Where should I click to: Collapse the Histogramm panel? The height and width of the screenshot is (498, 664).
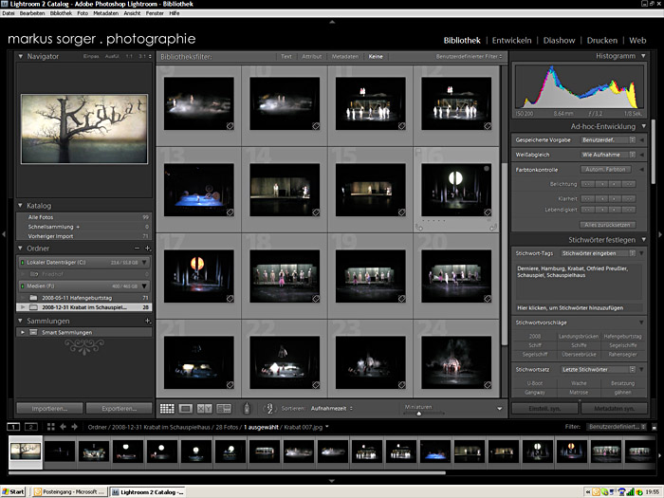click(x=644, y=56)
